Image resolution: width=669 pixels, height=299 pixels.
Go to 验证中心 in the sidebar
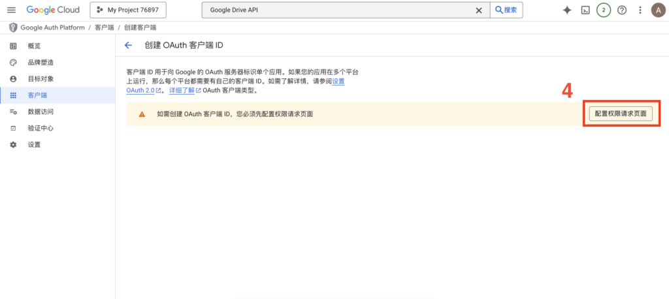pos(41,128)
